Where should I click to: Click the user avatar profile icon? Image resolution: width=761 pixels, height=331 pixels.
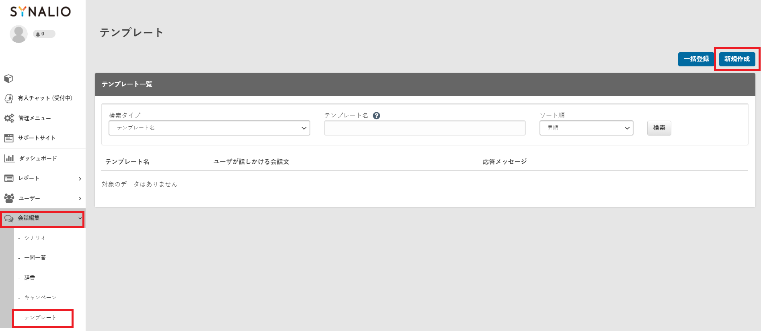click(x=18, y=34)
